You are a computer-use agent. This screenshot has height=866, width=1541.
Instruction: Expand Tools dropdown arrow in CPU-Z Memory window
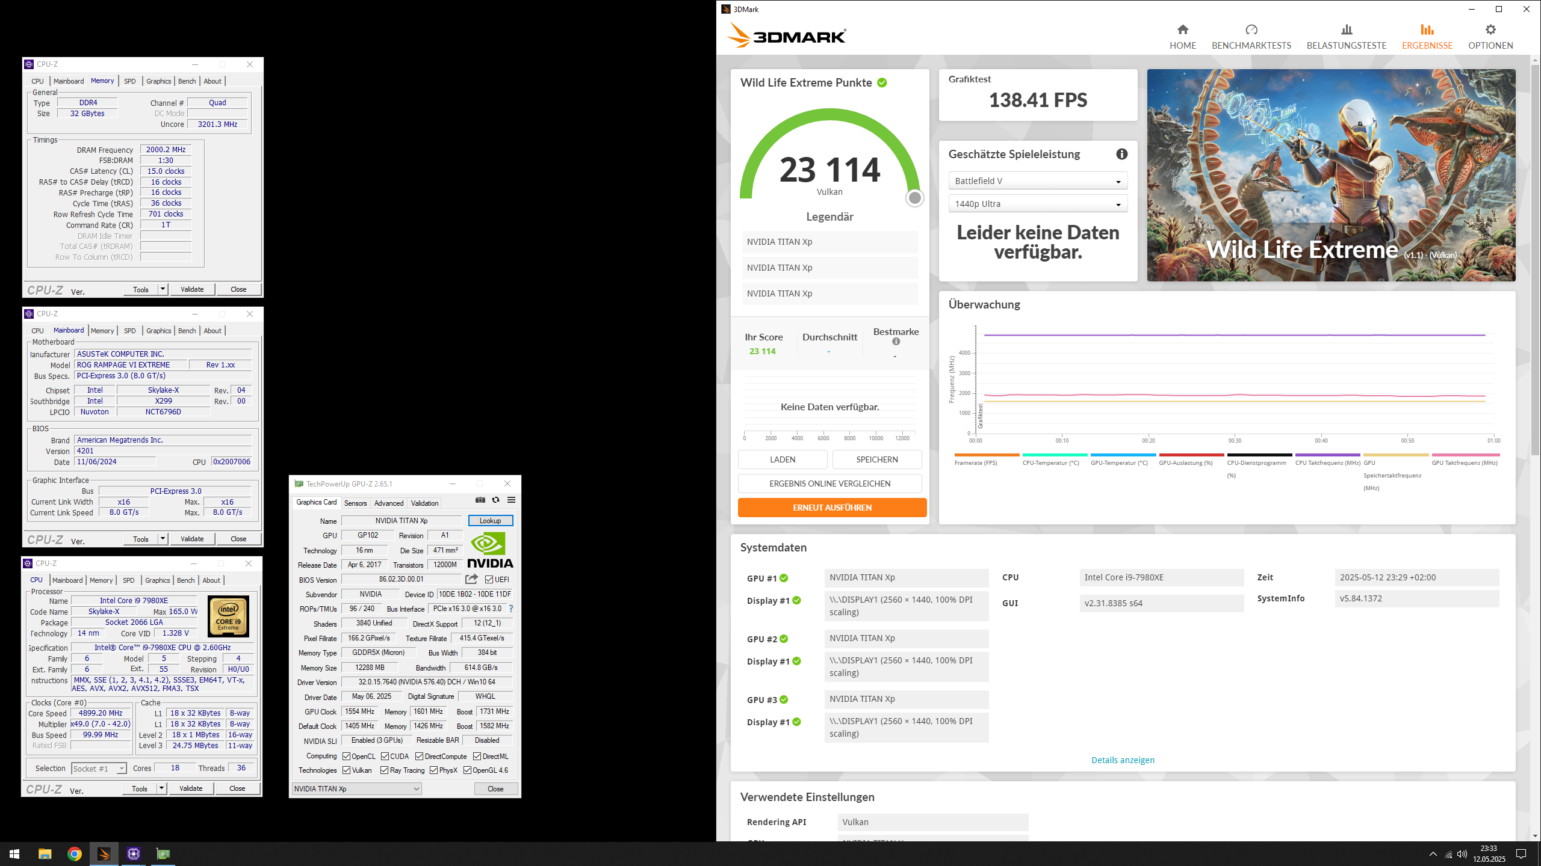163,289
